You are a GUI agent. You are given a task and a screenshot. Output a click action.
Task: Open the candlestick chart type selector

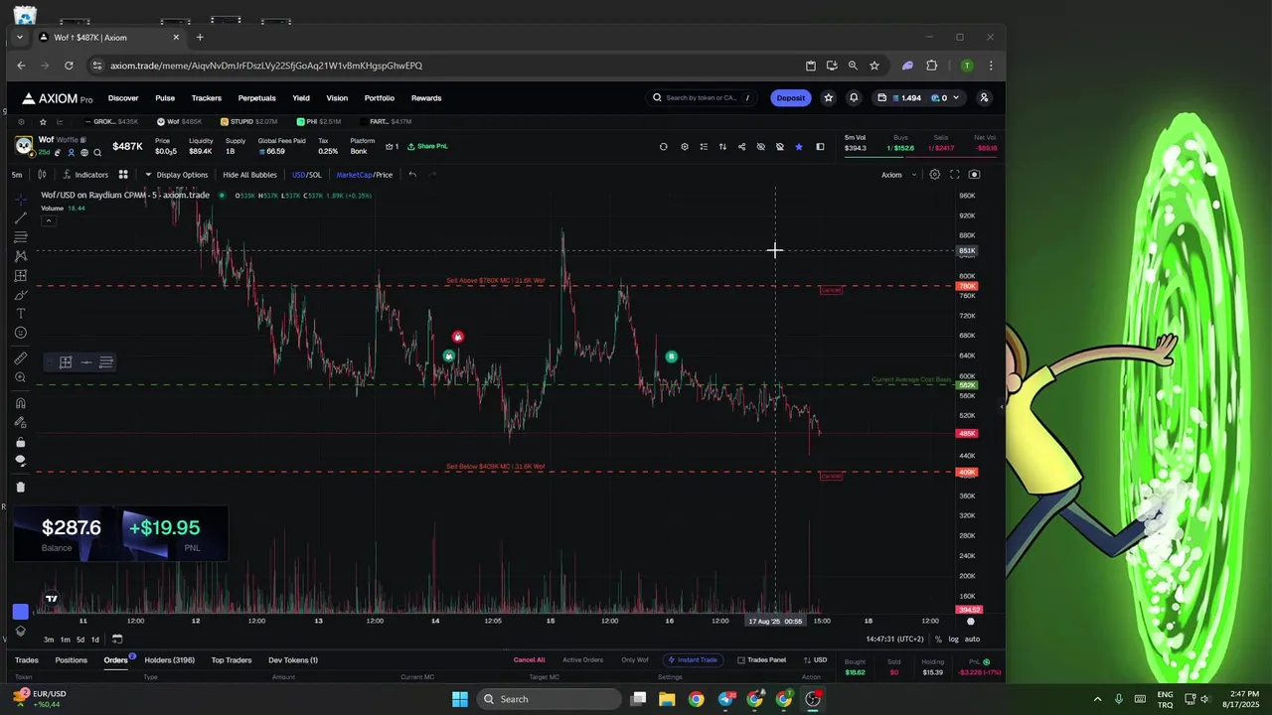click(x=42, y=175)
